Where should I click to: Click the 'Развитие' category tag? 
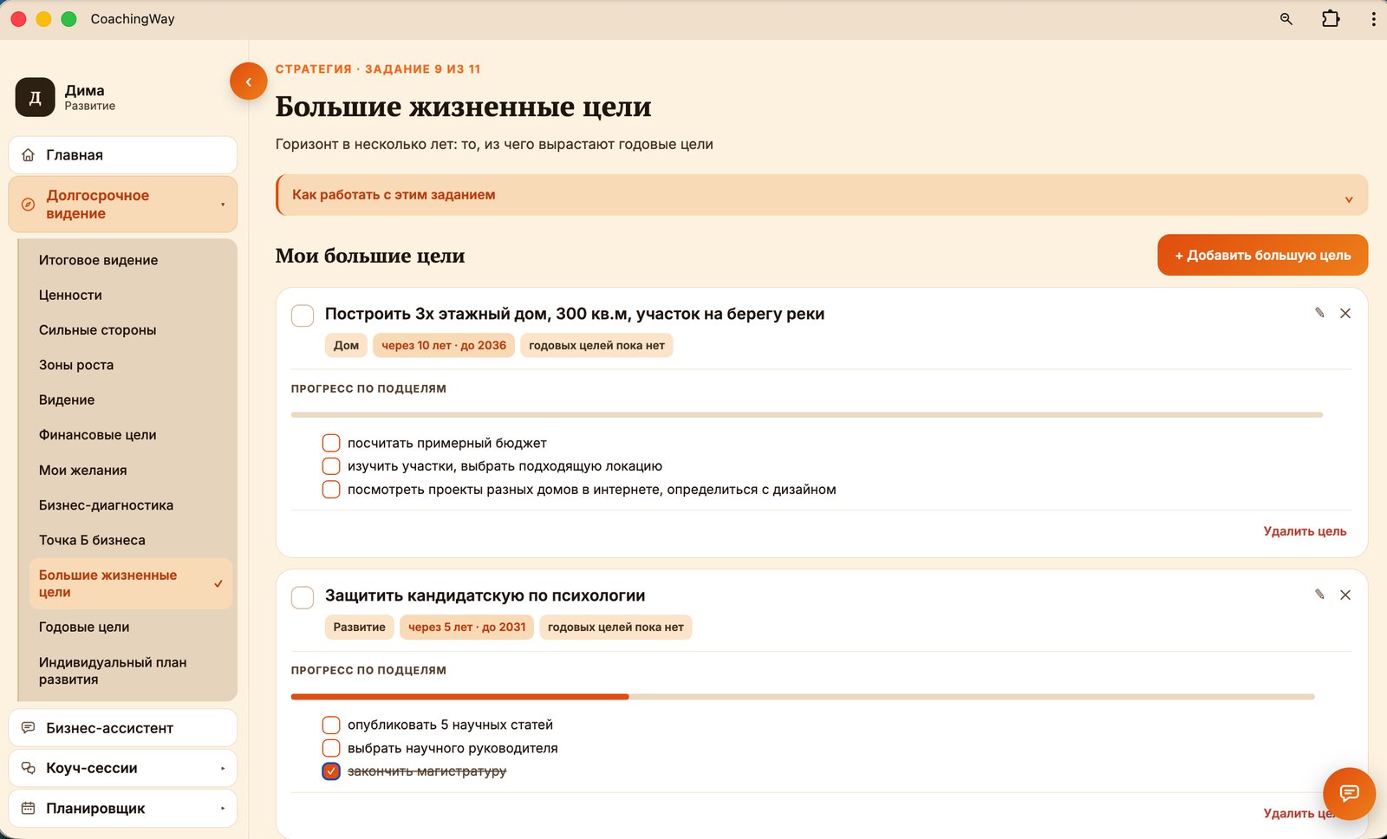[359, 627]
